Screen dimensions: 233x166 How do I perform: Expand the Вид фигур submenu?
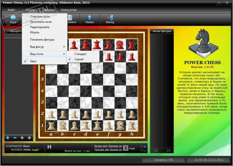[45, 47]
